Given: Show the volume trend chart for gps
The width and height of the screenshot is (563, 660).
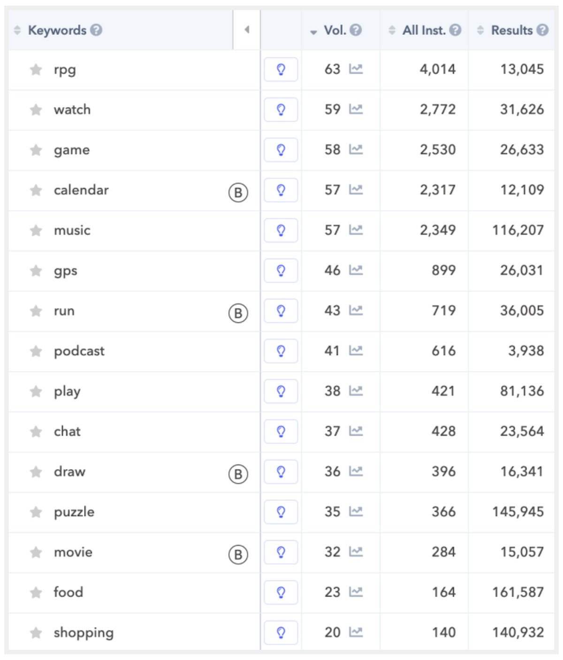Looking at the screenshot, I should (356, 270).
